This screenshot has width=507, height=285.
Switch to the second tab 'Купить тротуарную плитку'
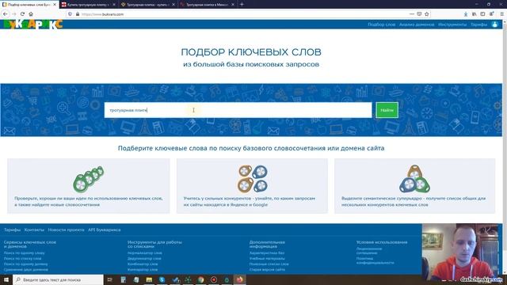pos(88,5)
